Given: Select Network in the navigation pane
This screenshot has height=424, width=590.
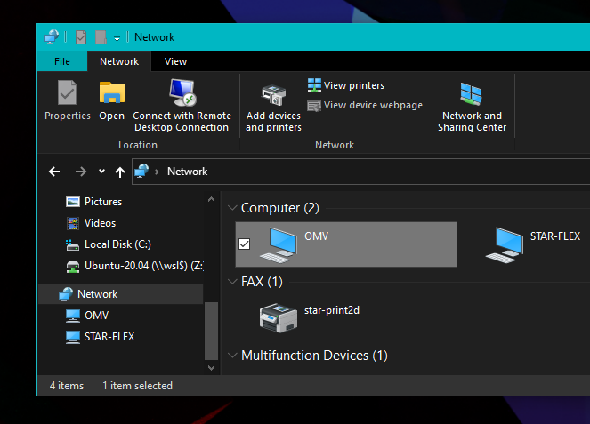Looking at the screenshot, I should tap(121, 294).
